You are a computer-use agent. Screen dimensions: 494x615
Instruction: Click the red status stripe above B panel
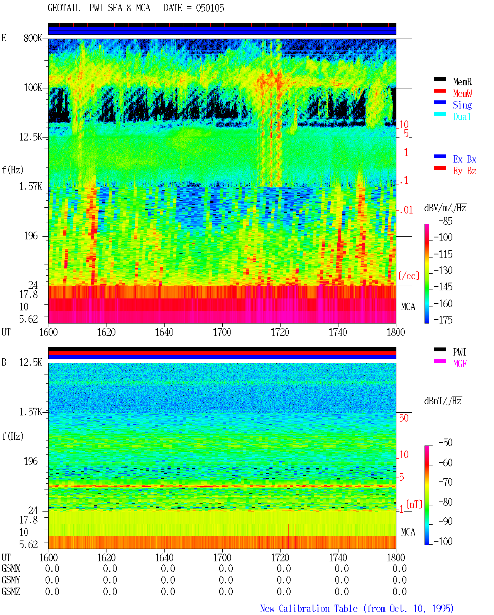tap(222, 353)
